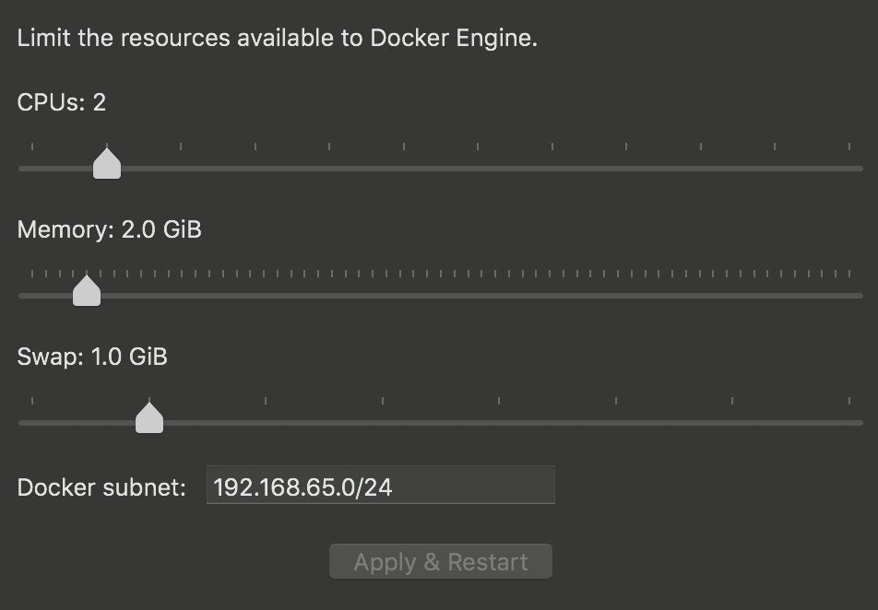Click the CPUs slider handle
Image resolution: width=878 pixels, height=610 pixels.
tap(107, 163)
